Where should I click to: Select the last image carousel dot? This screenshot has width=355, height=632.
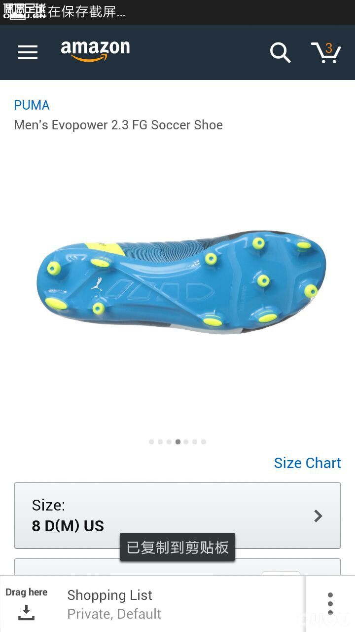[x=204, y=442]
